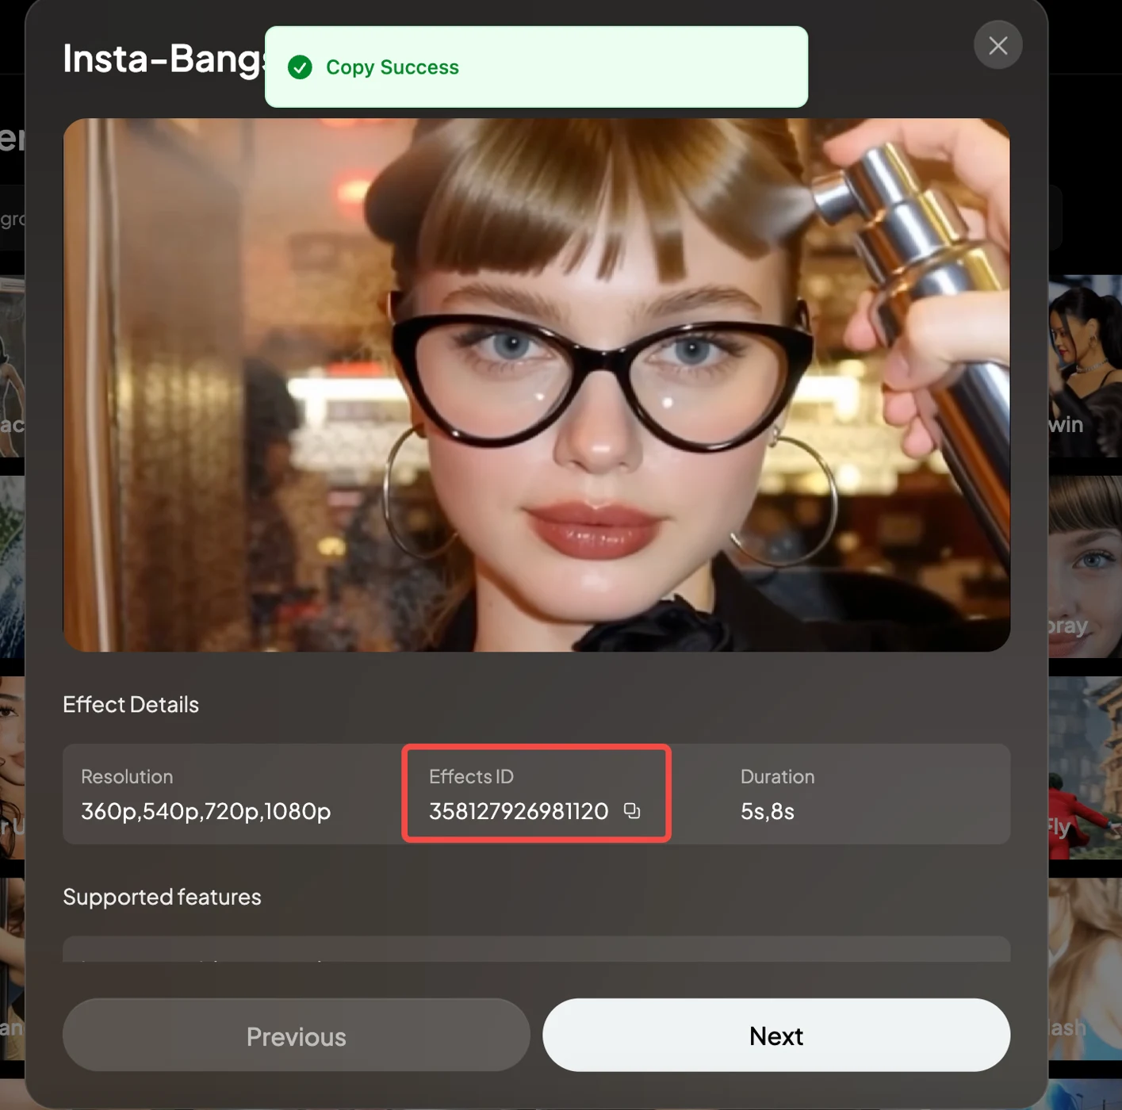Select the duration value 5s,8s
The image size is (1122, 1110).
[768, 811]
